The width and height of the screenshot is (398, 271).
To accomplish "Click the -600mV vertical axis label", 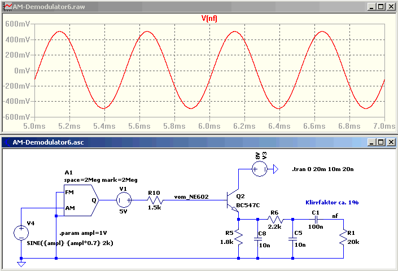I will (16, 117).
